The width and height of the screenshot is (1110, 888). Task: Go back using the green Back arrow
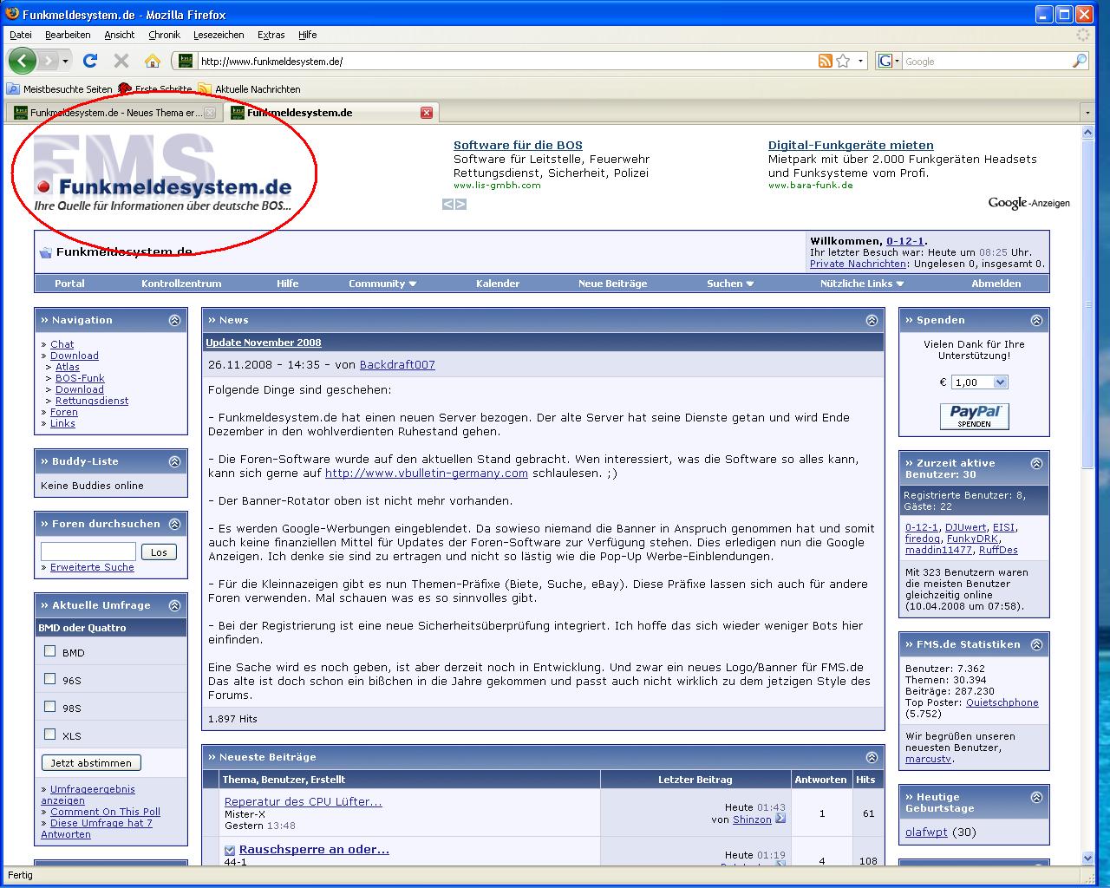tap(23, 61)
